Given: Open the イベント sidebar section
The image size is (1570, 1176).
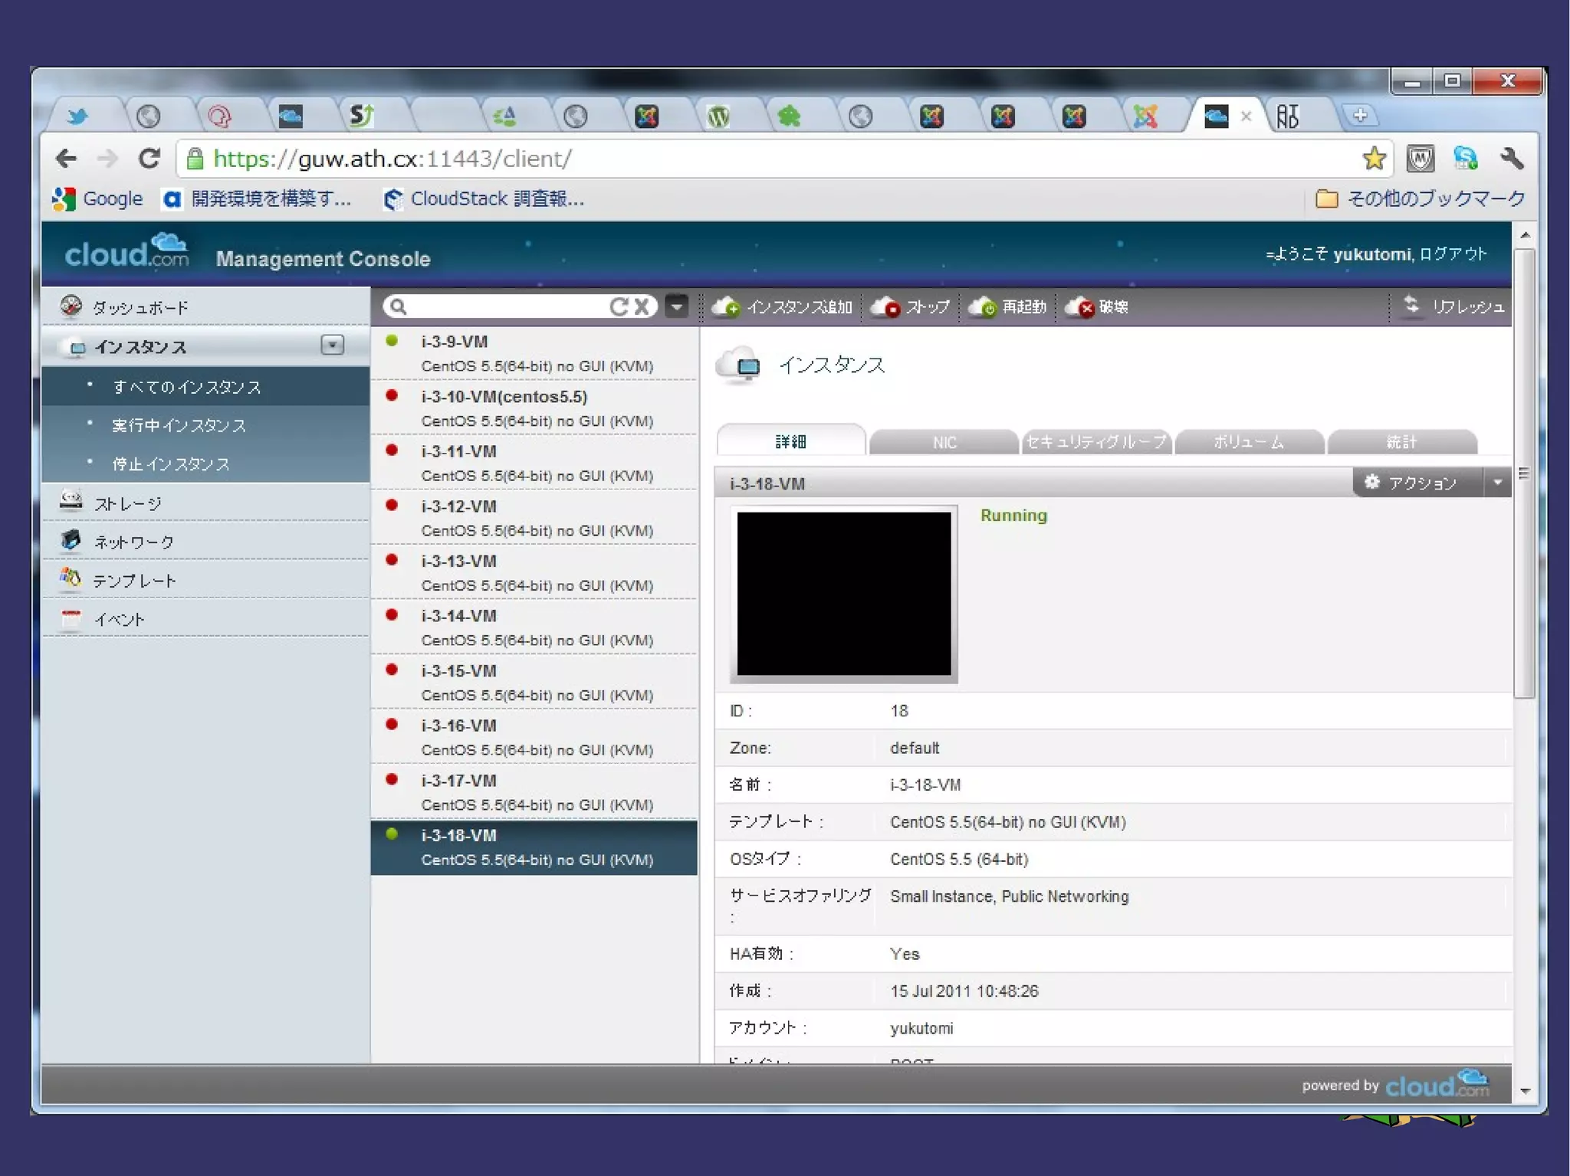Looking at the screenshot, I should click(205, 618).
